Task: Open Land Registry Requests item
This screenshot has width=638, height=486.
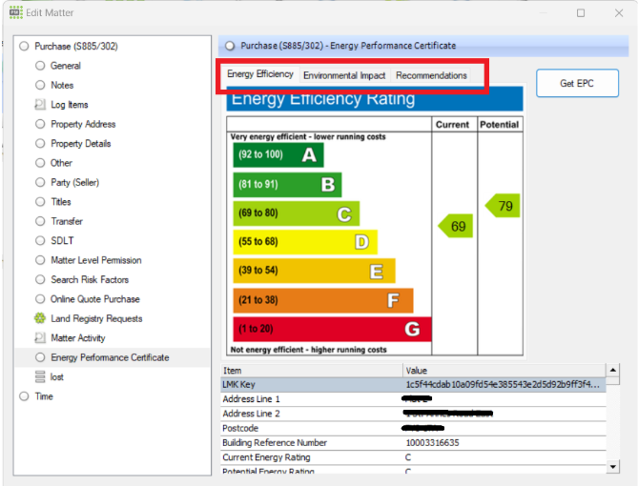Action: (x=96, y=318)
